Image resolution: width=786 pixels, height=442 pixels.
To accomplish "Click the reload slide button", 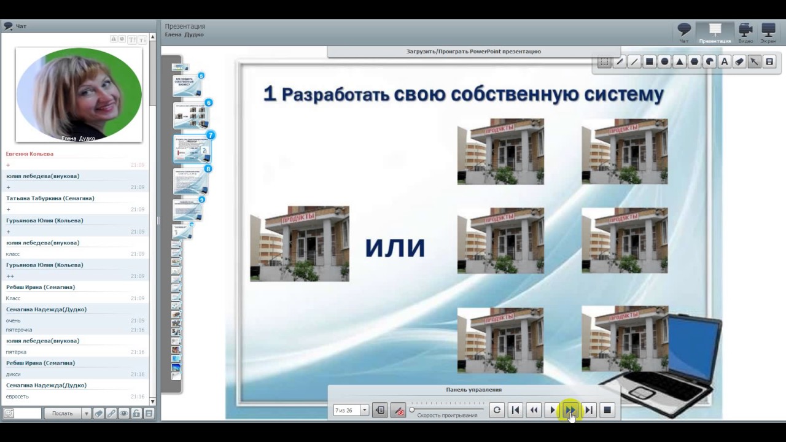I will point(497,410).
